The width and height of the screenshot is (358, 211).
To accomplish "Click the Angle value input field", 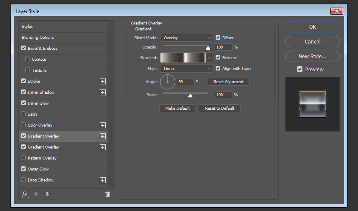I will pos(186,82).
